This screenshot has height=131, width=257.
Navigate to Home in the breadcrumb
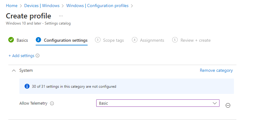point(12,6)
